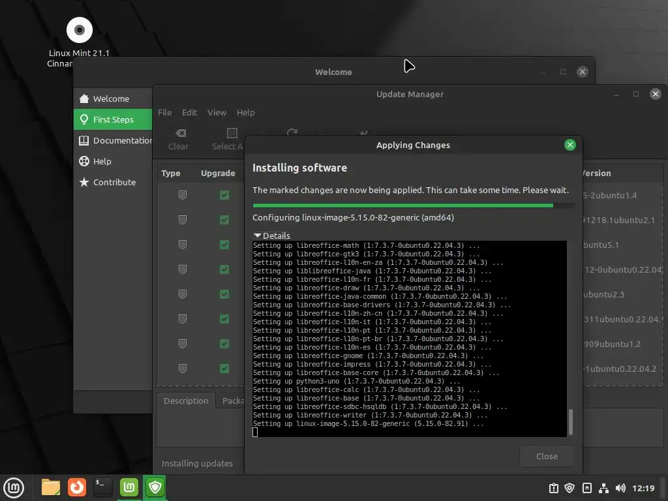Click the Type column header
The height and width of the screenshot is (501, 668).
coord(171,174)
